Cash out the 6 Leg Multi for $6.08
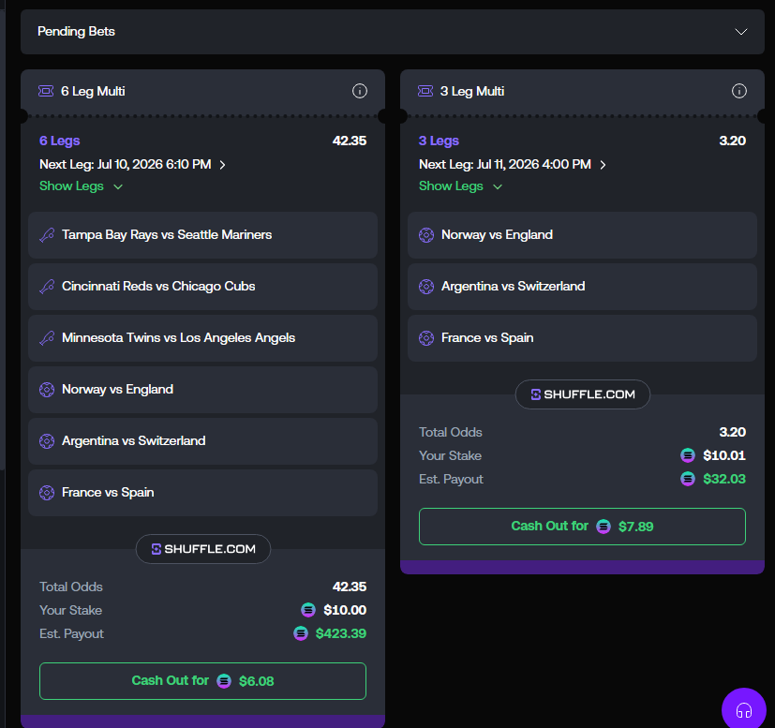Screen dimensions: 775x728 (202, 681)
